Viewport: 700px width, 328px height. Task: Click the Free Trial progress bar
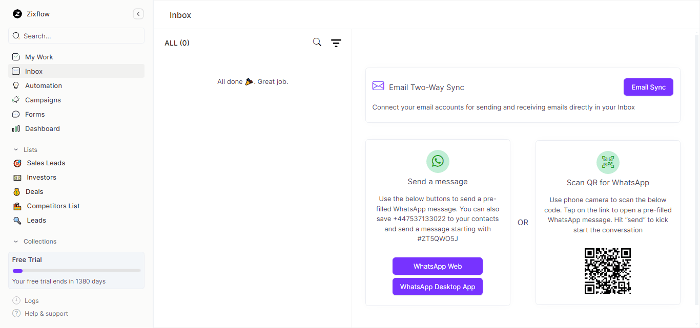(76, 270)
